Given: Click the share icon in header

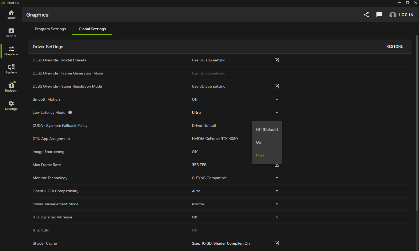Looking at the screenshot, I should click(x=366, y=15).
